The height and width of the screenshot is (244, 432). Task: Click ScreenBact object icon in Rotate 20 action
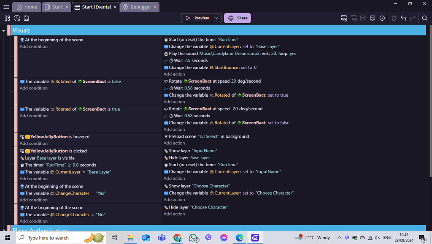186,81
